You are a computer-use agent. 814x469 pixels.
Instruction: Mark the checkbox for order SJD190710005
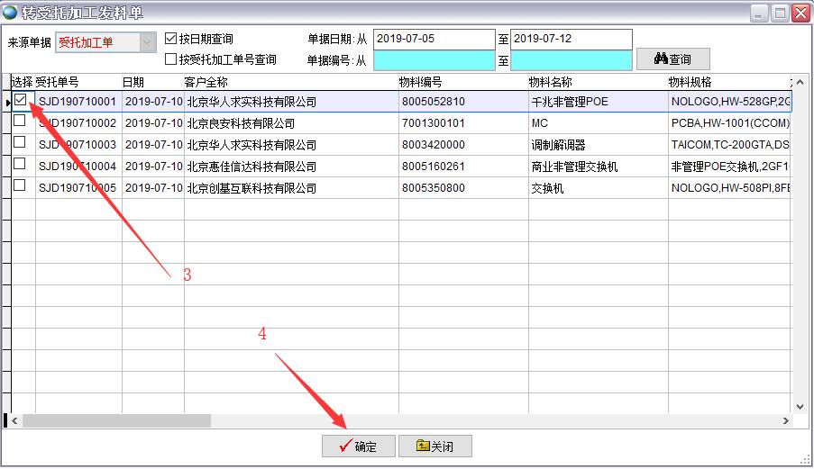20,186
